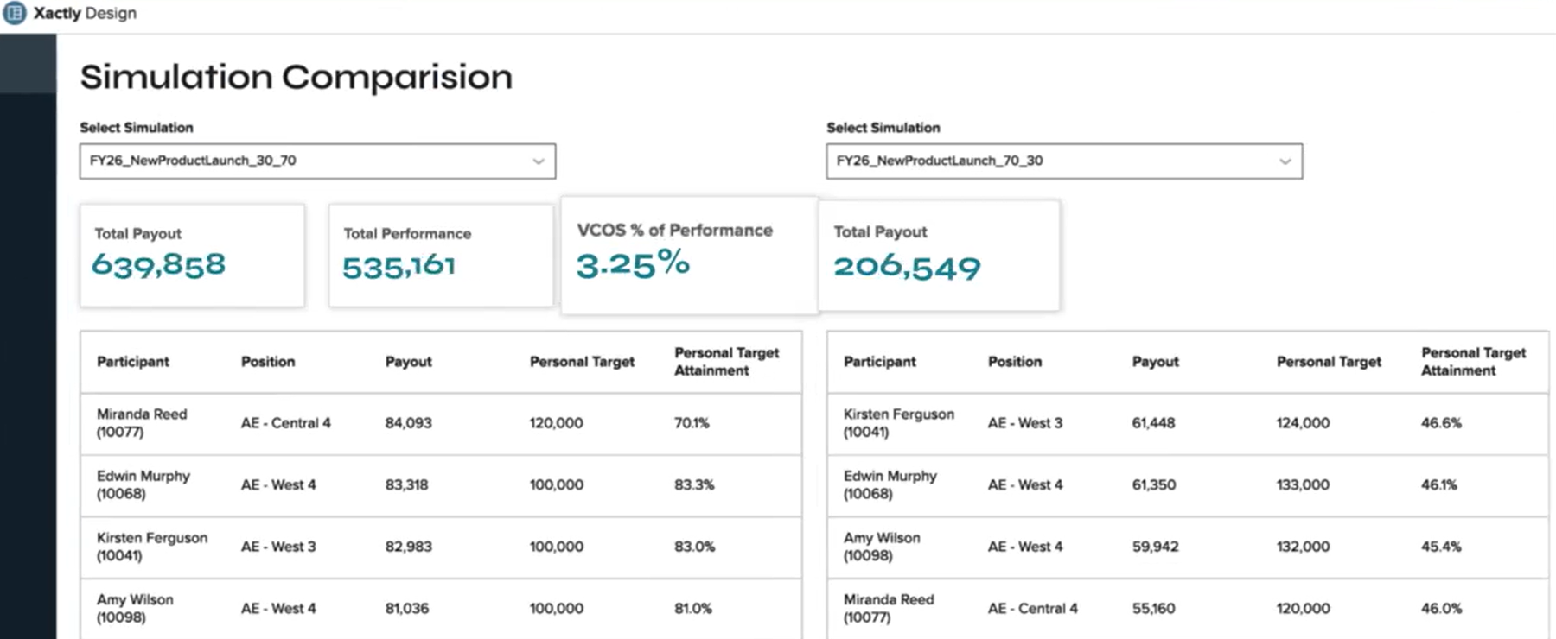
Task: Click attainment value 46.0%
Action: point(1441,609)
